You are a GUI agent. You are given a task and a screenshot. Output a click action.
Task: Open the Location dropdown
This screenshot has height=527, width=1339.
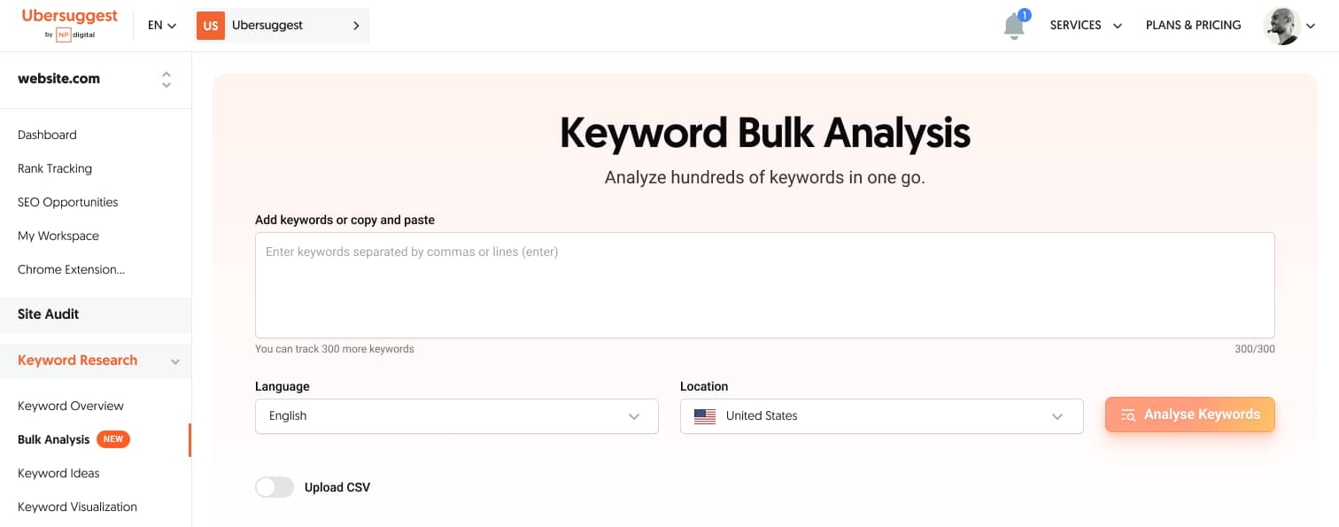pyautogui.click(x=881, y=416)
